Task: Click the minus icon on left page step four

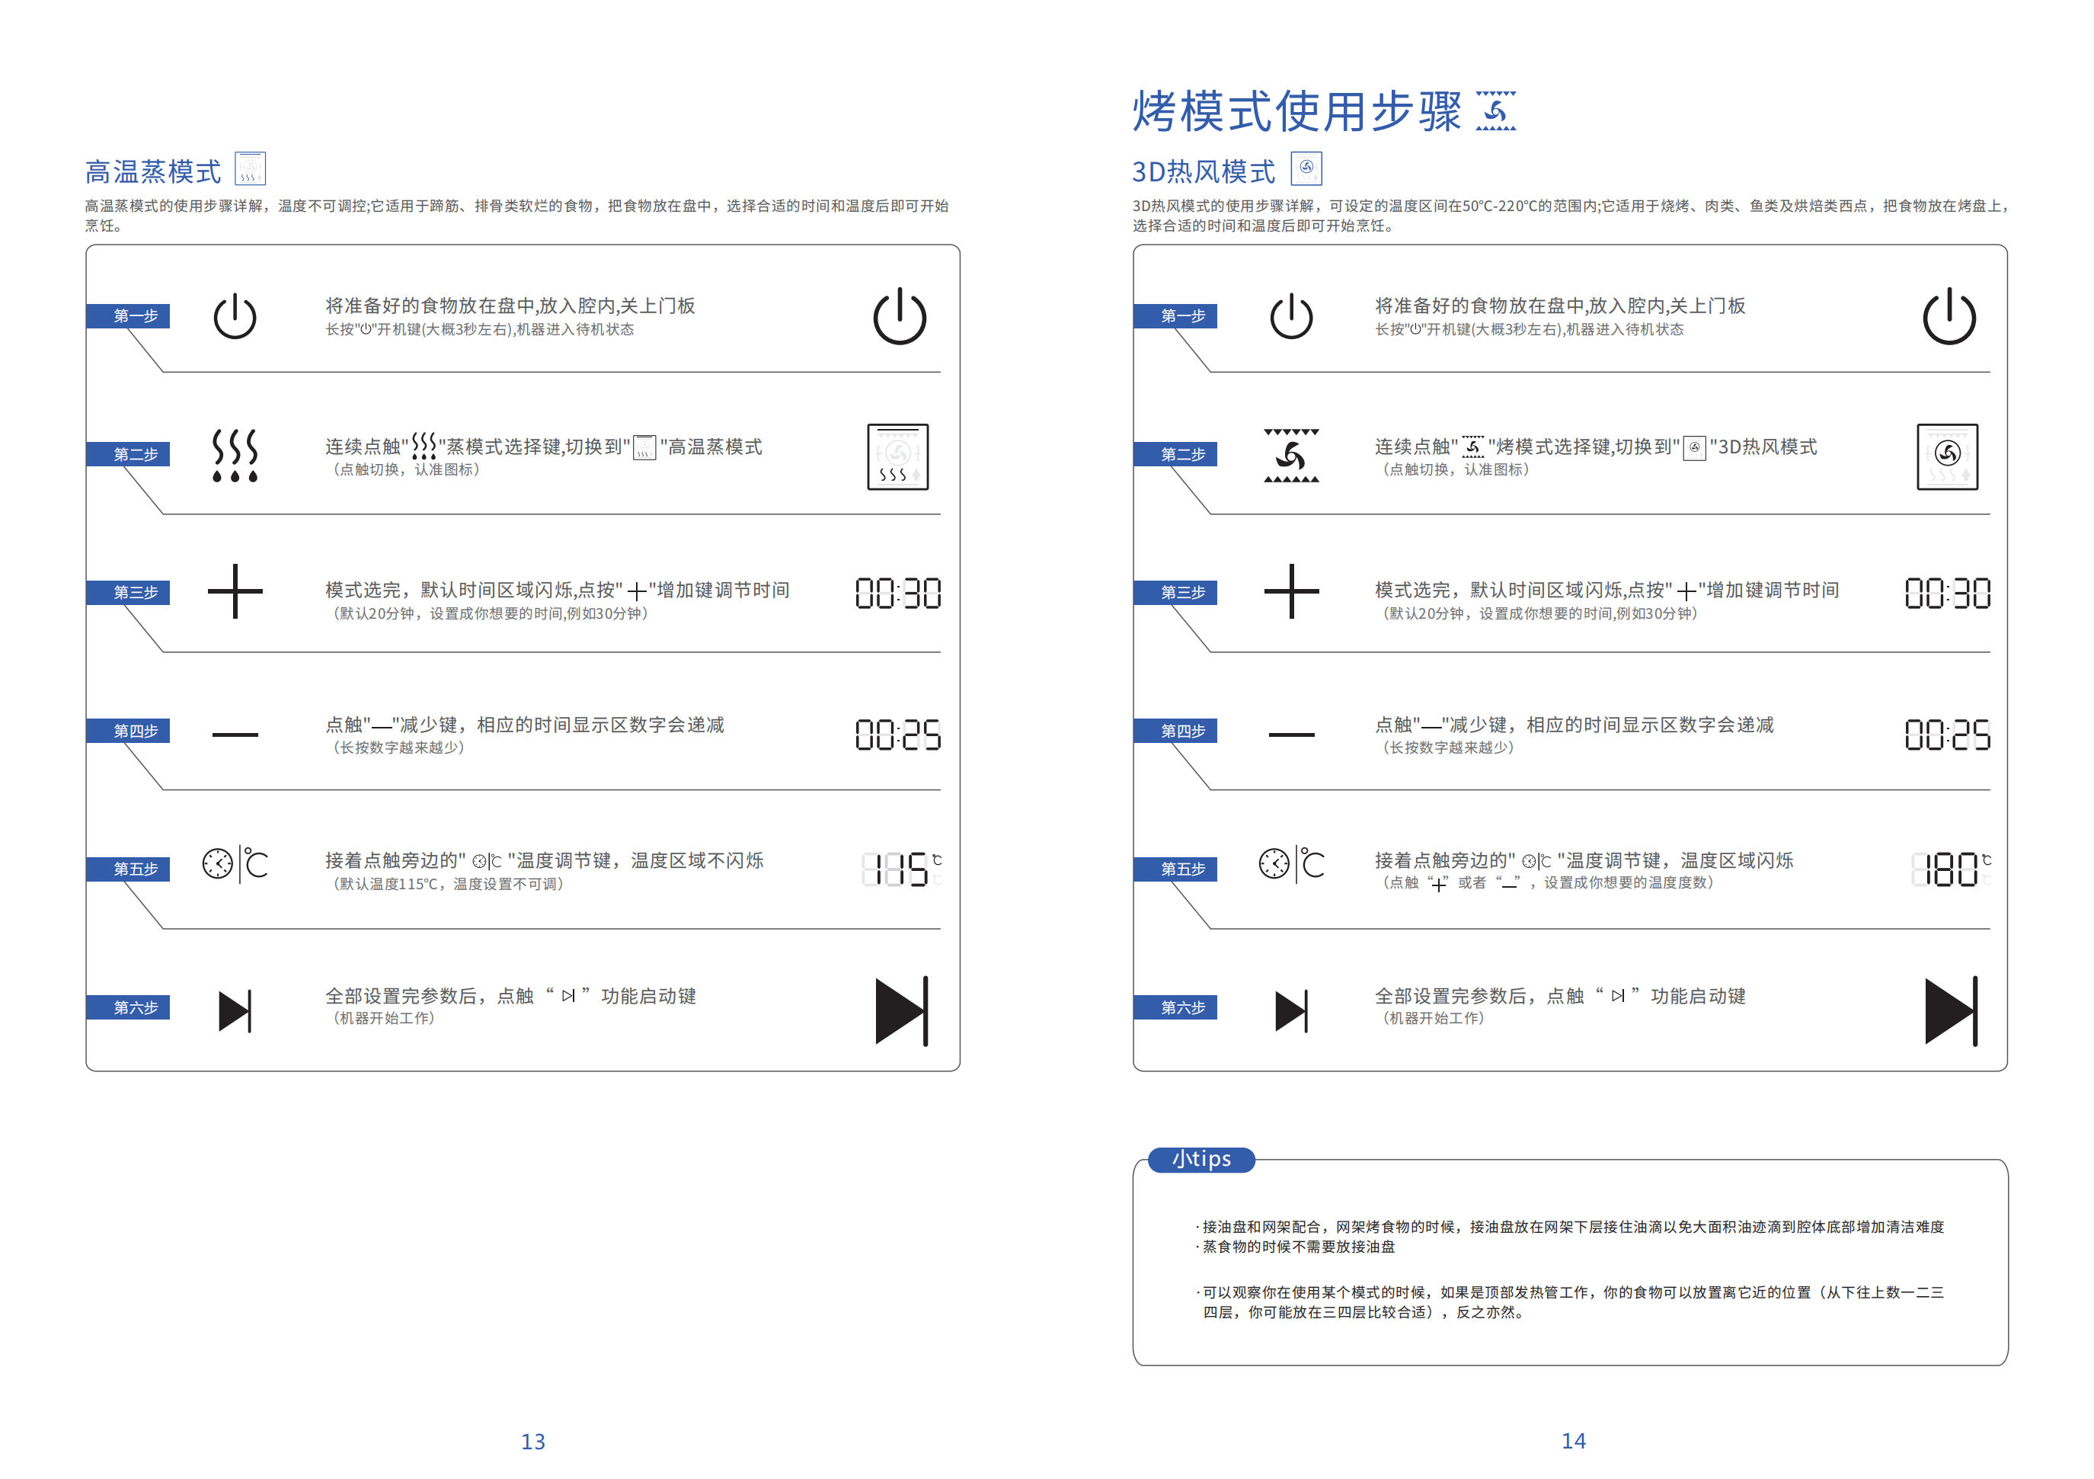Action: [235, 734]
